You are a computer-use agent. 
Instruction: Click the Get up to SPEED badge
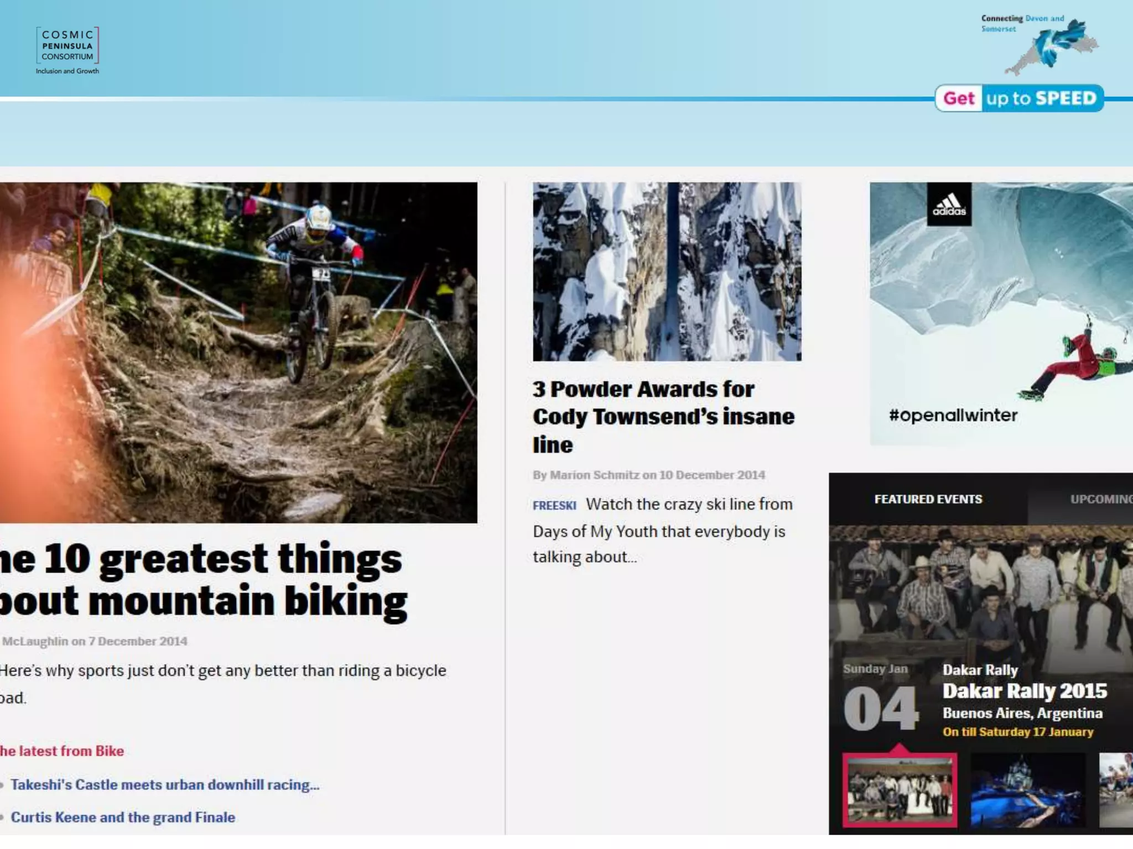point(1019,98)
